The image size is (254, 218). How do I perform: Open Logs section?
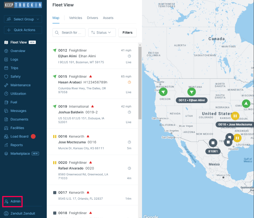(x=14, y=60)
